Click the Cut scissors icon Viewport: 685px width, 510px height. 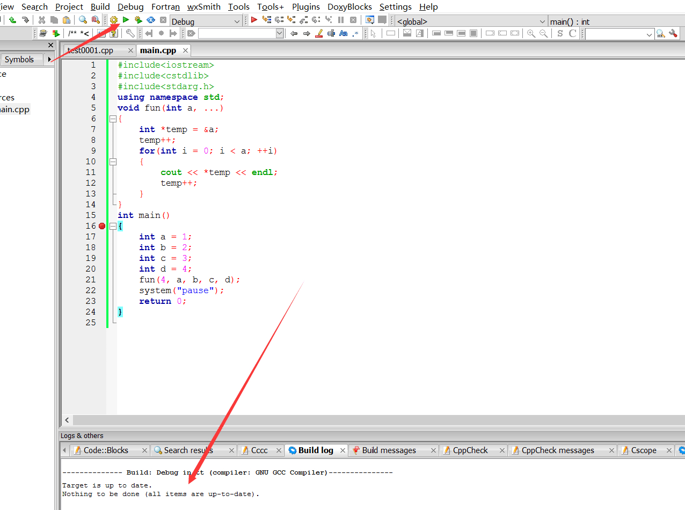pos(42,20)
